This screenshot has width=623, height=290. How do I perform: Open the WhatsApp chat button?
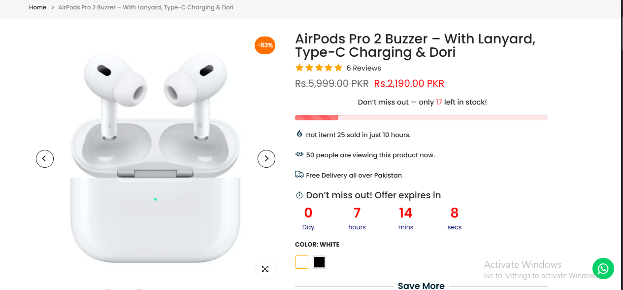point(603,268)
